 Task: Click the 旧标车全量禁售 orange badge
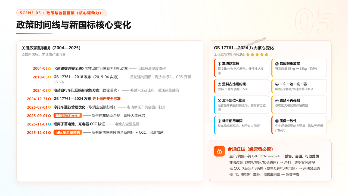point(68,133)
